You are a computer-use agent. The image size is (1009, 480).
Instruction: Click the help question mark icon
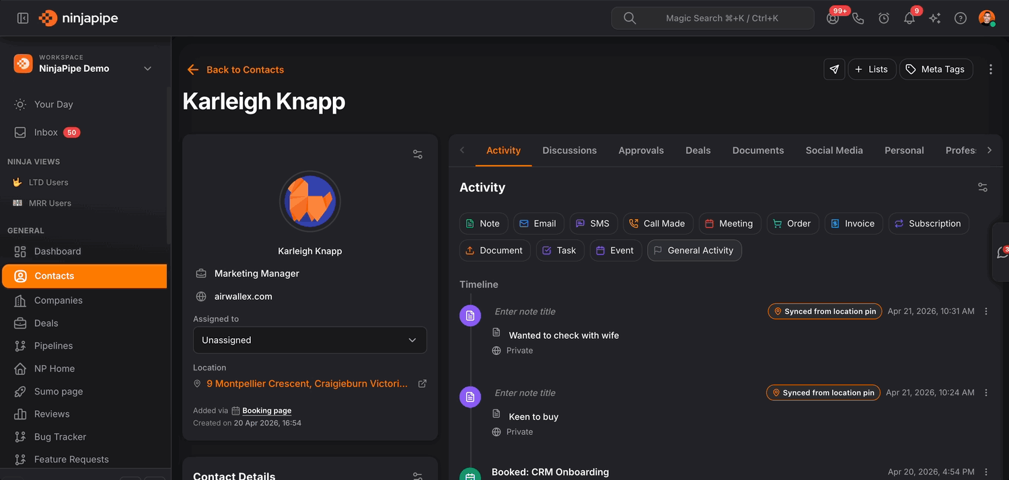point(961,18)
